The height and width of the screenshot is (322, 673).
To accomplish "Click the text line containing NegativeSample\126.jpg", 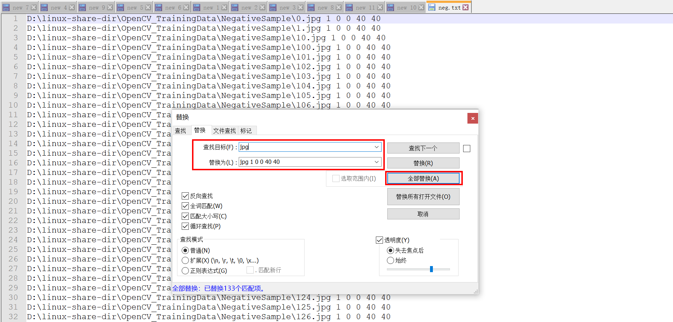I will click(209, 317).
